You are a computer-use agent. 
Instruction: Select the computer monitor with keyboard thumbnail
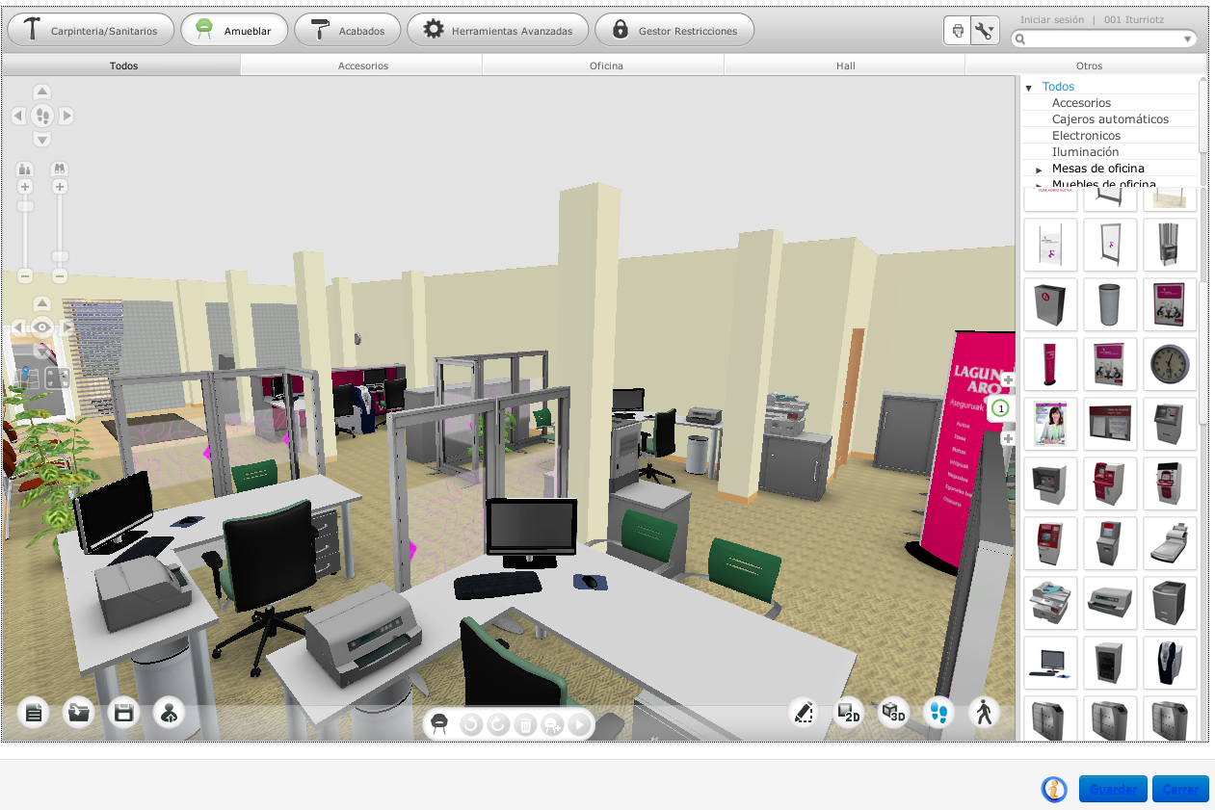tap(1050, 663)
